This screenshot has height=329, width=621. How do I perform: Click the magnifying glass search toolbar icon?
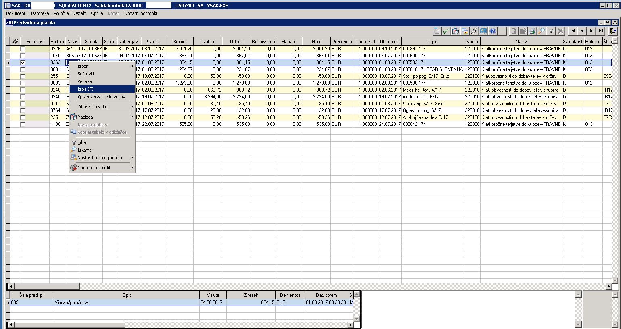[x=542, y=31]
